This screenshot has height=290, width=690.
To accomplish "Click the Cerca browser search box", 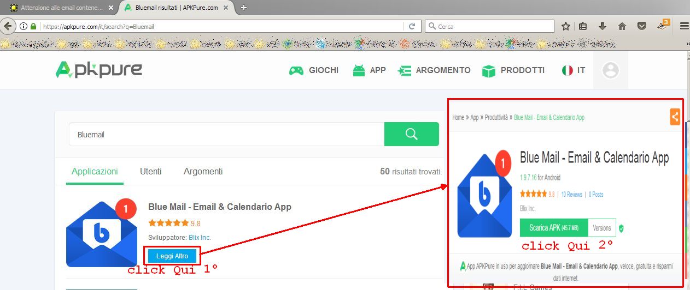I will click(x=489, y=26).
